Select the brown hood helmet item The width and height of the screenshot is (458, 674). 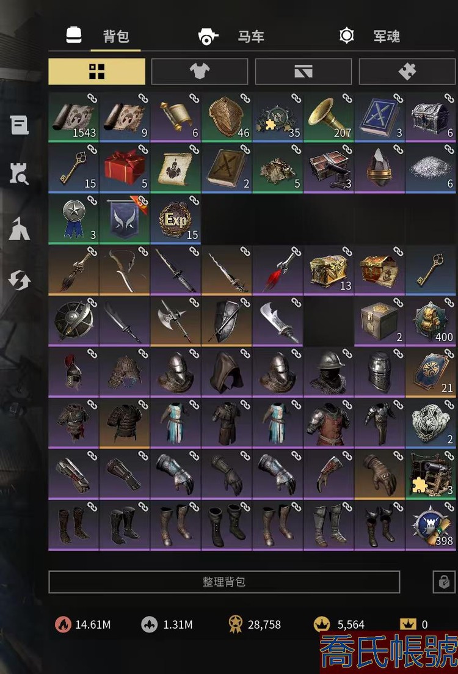pyautogui.click(x=227, y=372)
